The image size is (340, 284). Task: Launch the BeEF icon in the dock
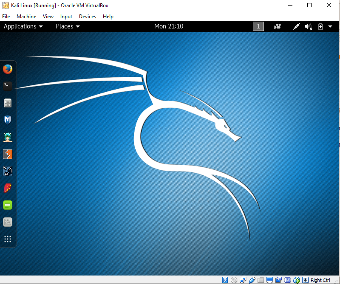point(8,171)
